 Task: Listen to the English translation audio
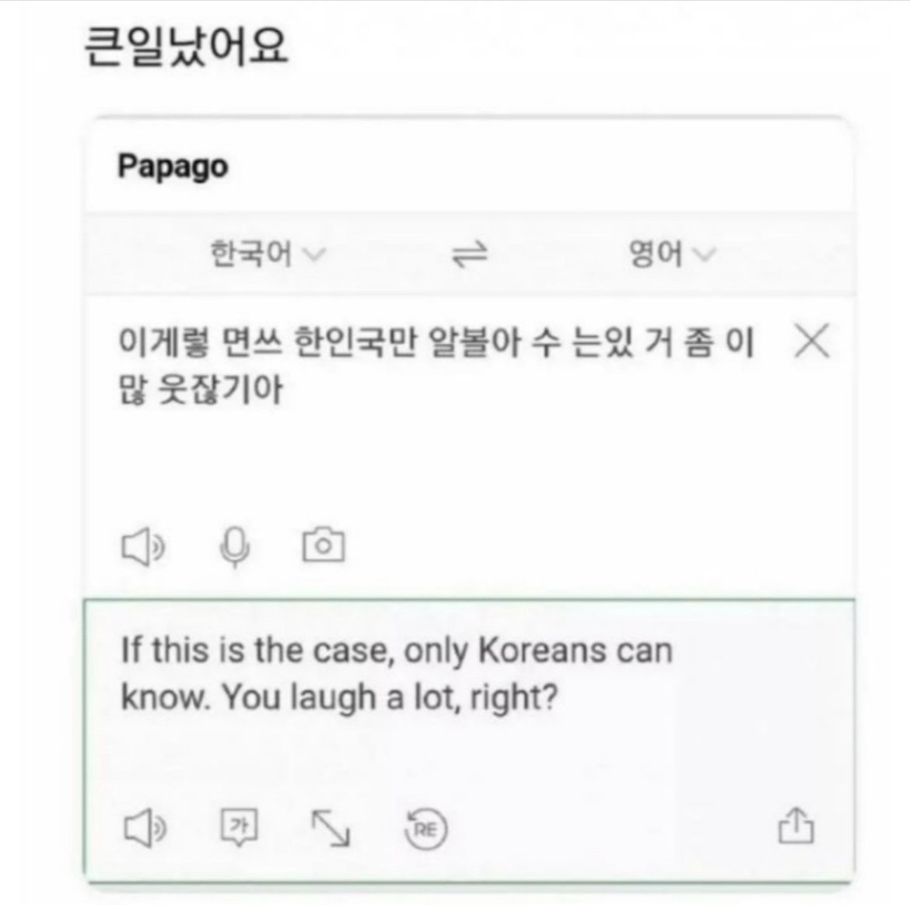tap(145, 827)
